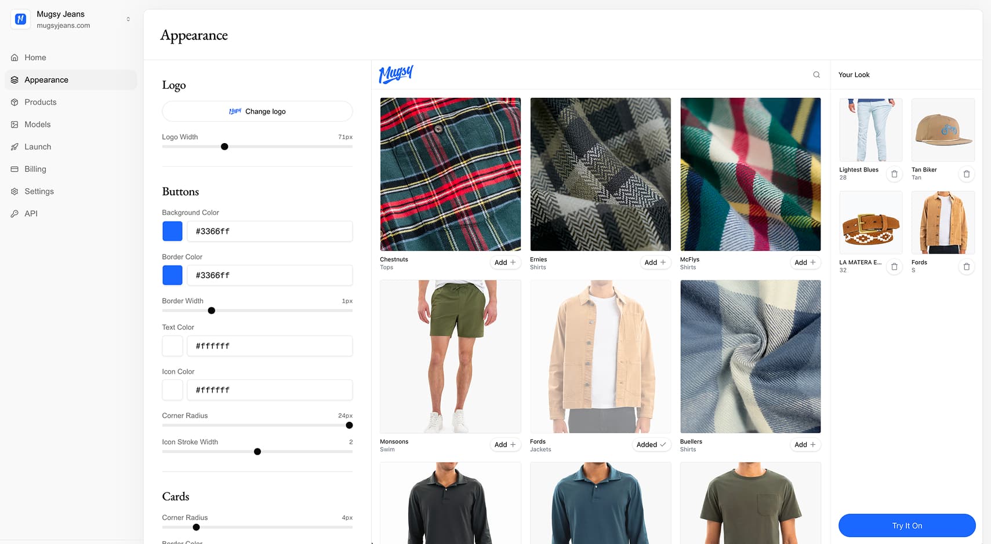Delete the LA MATERA belt from Your Look
Viewport: 991px width, 544px height.
click(x=894, y=266)
